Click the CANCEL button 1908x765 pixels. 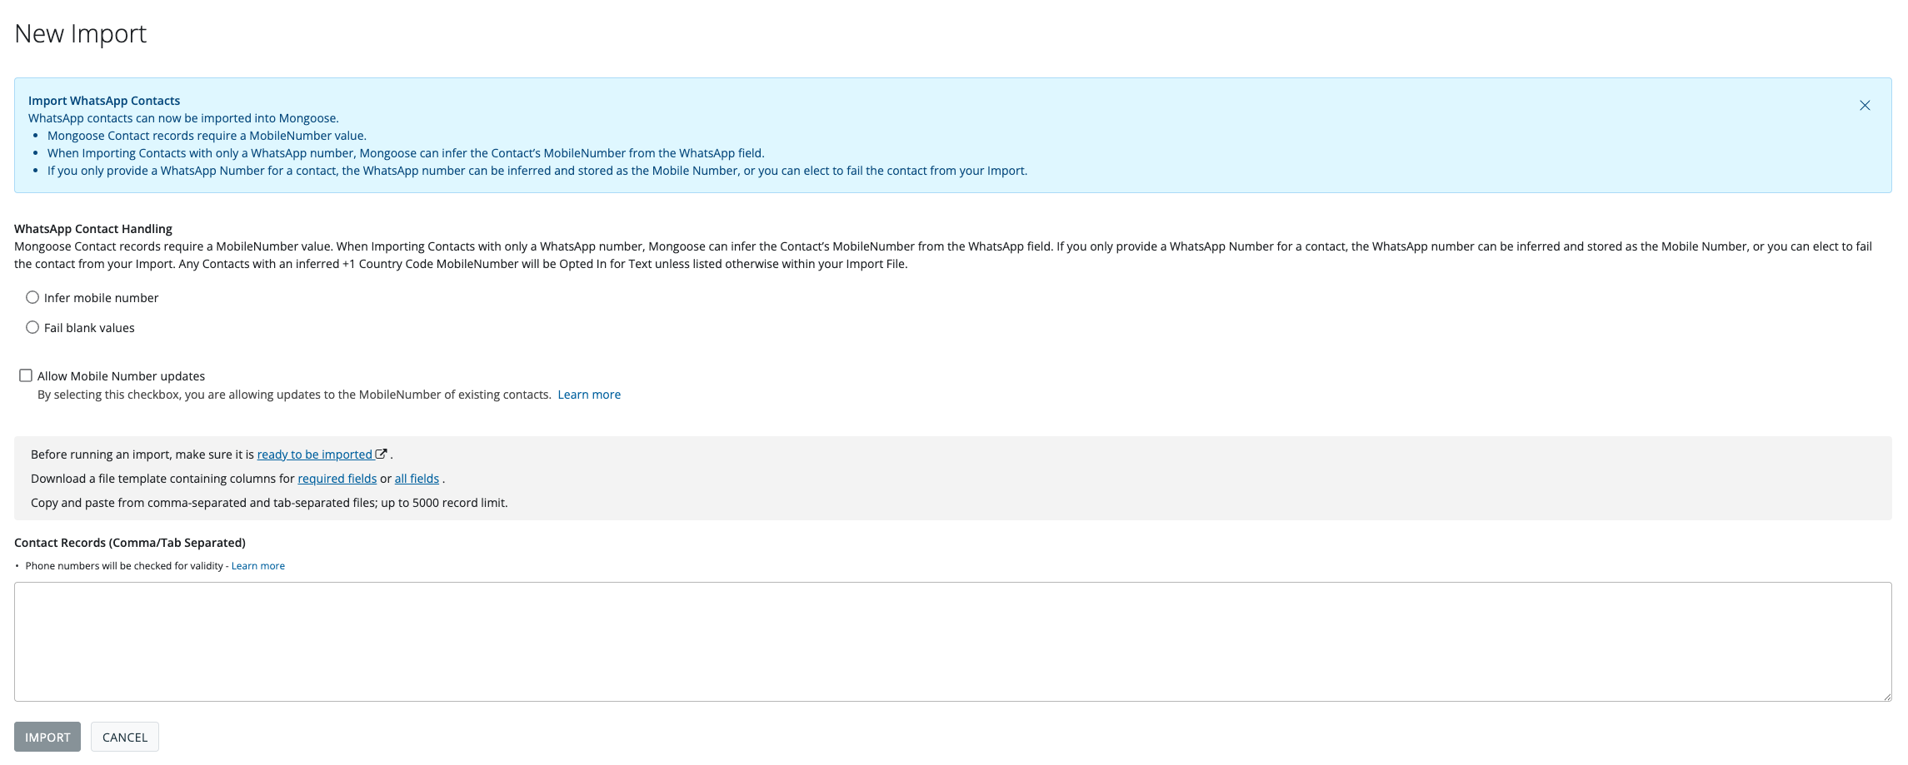pos(125,737)
